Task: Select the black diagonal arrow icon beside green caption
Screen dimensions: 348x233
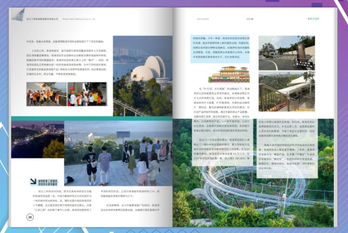Action: point(33,181)
